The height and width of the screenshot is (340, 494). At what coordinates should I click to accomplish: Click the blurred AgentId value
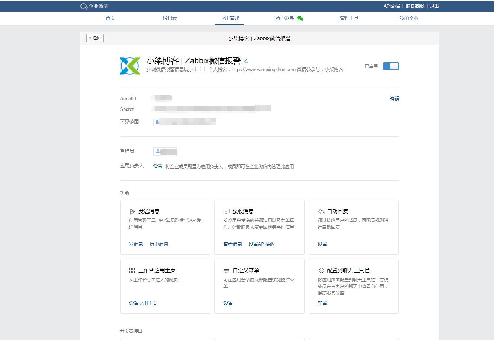coord(161,98)
